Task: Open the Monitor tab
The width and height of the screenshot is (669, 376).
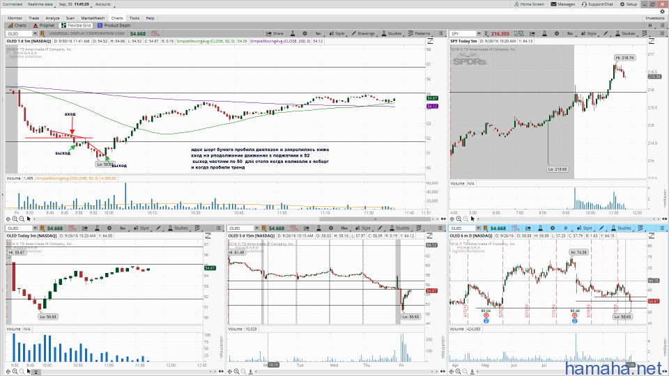Action: click(x=15, y=18)
